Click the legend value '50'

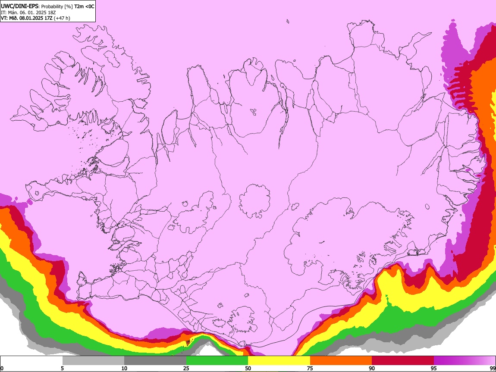[248, 369]
